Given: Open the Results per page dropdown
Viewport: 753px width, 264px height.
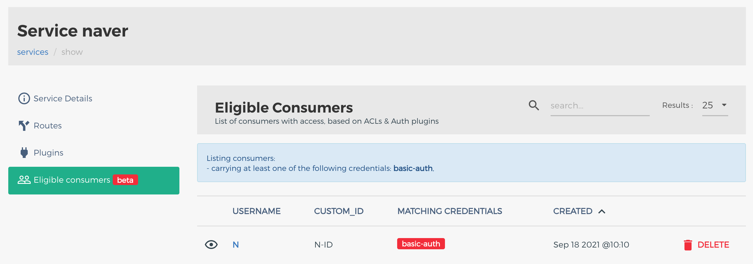Looking at the screenshot, I should click(715, 105).
